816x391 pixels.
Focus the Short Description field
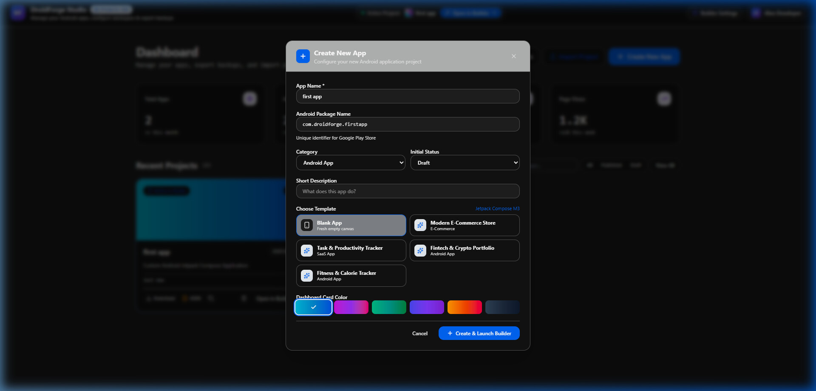[x=408, y=191]
